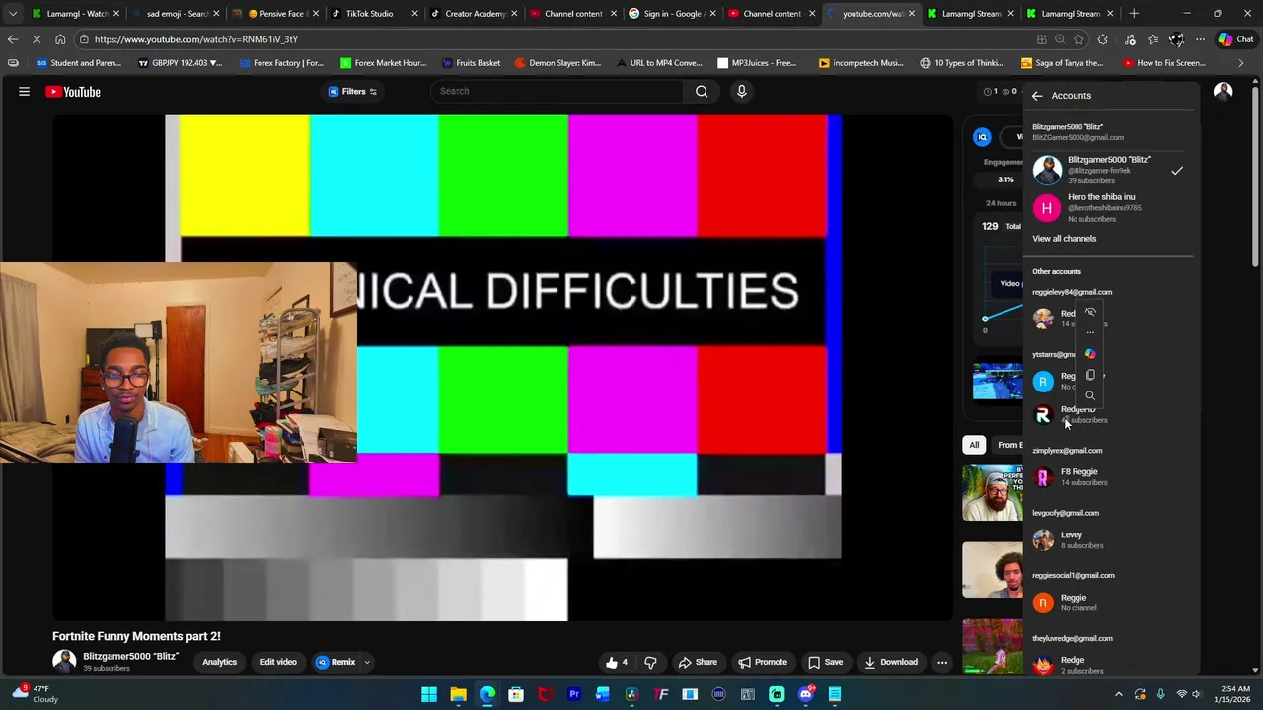Image resolution: width=1263 pixels, height=710 pixels.
Task: Click the YouTube search input field
Action: [x=556, y=91]
